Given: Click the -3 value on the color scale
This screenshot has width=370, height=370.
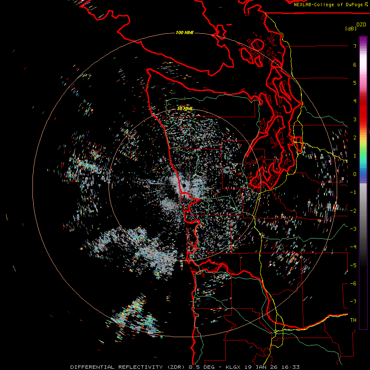Looking at the screenshot, I should pos(353,229).
